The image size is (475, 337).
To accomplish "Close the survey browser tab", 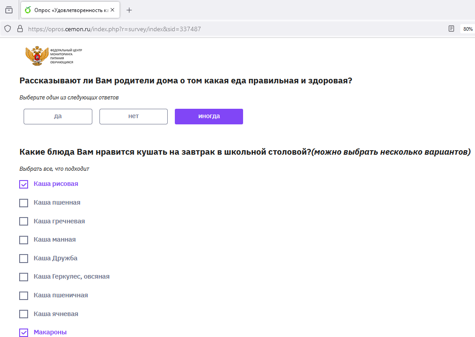I will tap(112, 10).
